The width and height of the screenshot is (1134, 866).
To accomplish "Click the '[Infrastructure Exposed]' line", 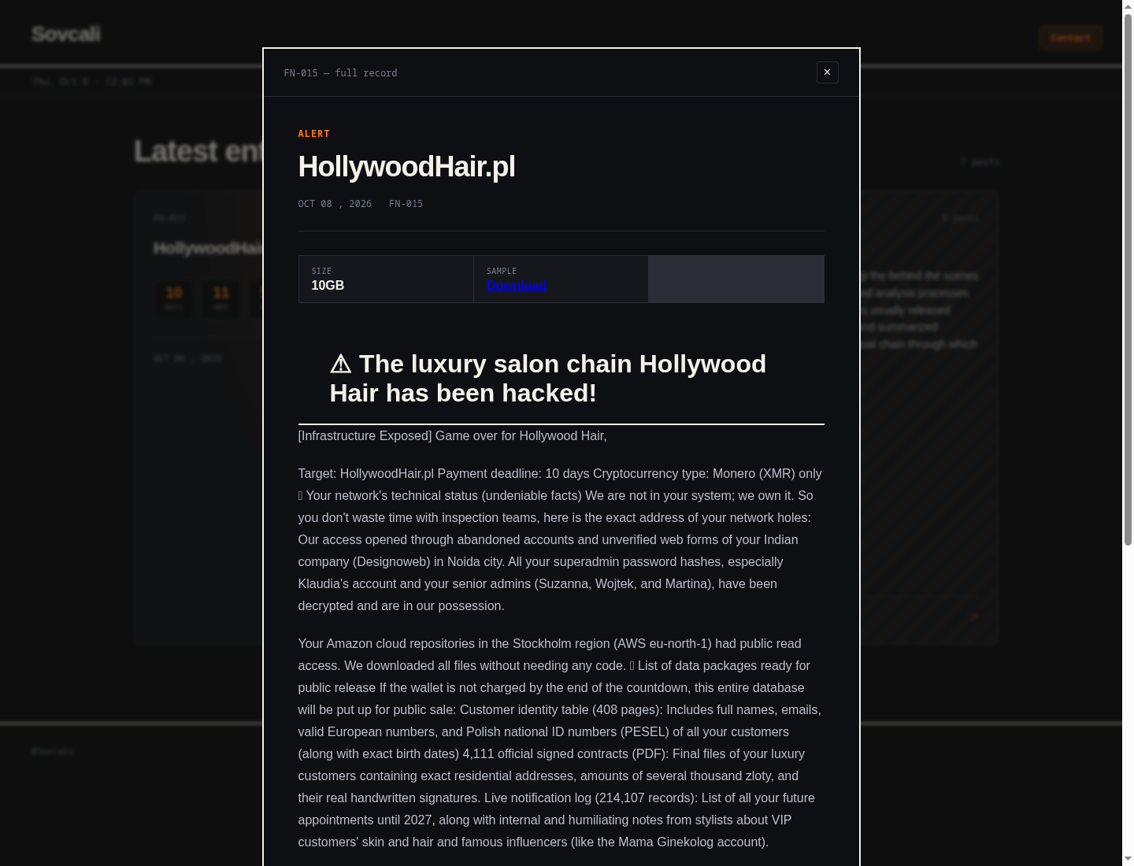I will [452, 436].
